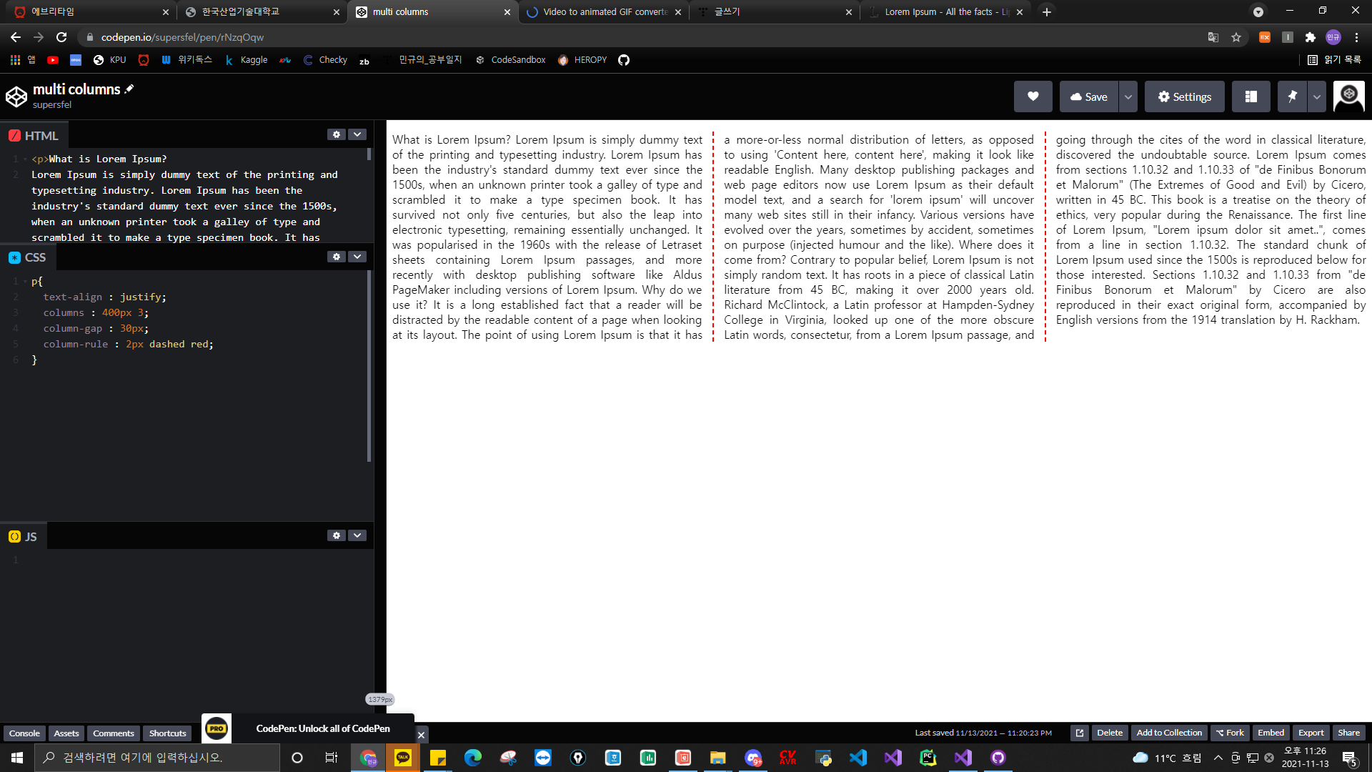
Task: Open Task View on taskbar
Action: [x=332, y=758]
